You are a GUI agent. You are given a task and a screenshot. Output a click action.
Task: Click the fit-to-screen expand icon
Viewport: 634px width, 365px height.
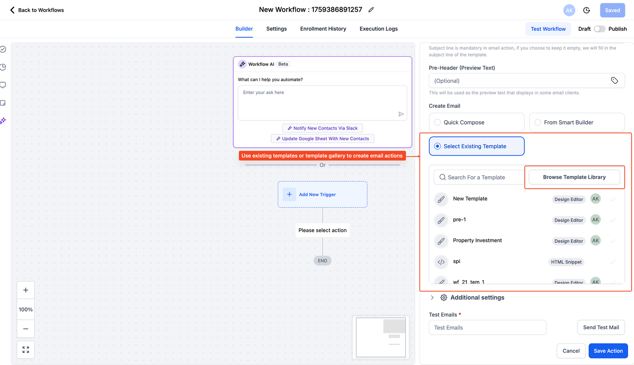pyautogui.click(x=25, y=350)
